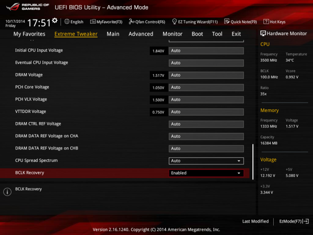Click the Last Modified button

[x=255, y=221]
